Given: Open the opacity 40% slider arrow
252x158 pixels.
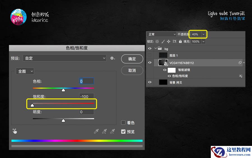Looking at the screenshot, I should (x=204, y=34).
